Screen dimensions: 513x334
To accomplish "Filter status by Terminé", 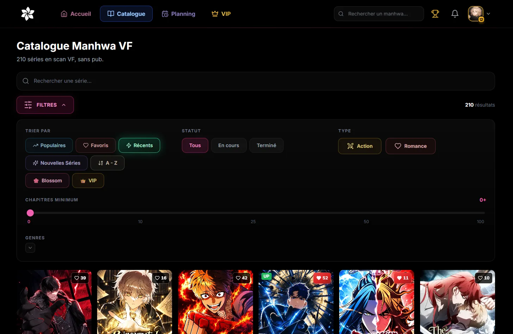I will [266, 145].
